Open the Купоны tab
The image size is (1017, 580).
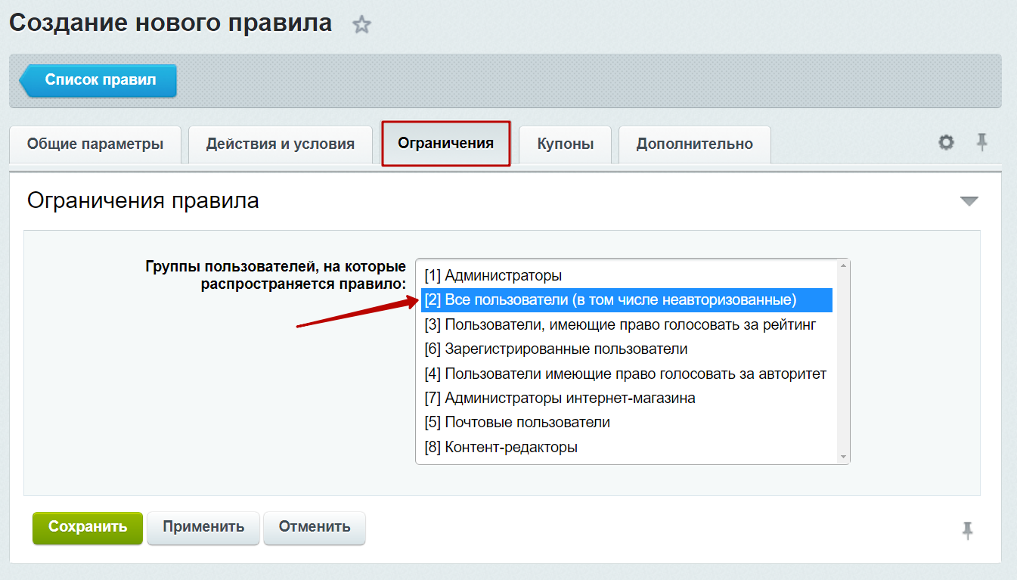click(x=565, y=144)
